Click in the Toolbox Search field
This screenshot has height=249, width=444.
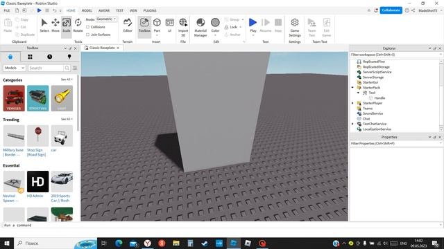coord(46,68)
